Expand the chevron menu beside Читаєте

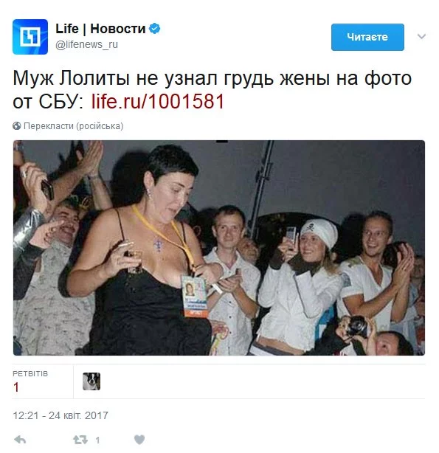pos(421,36)
